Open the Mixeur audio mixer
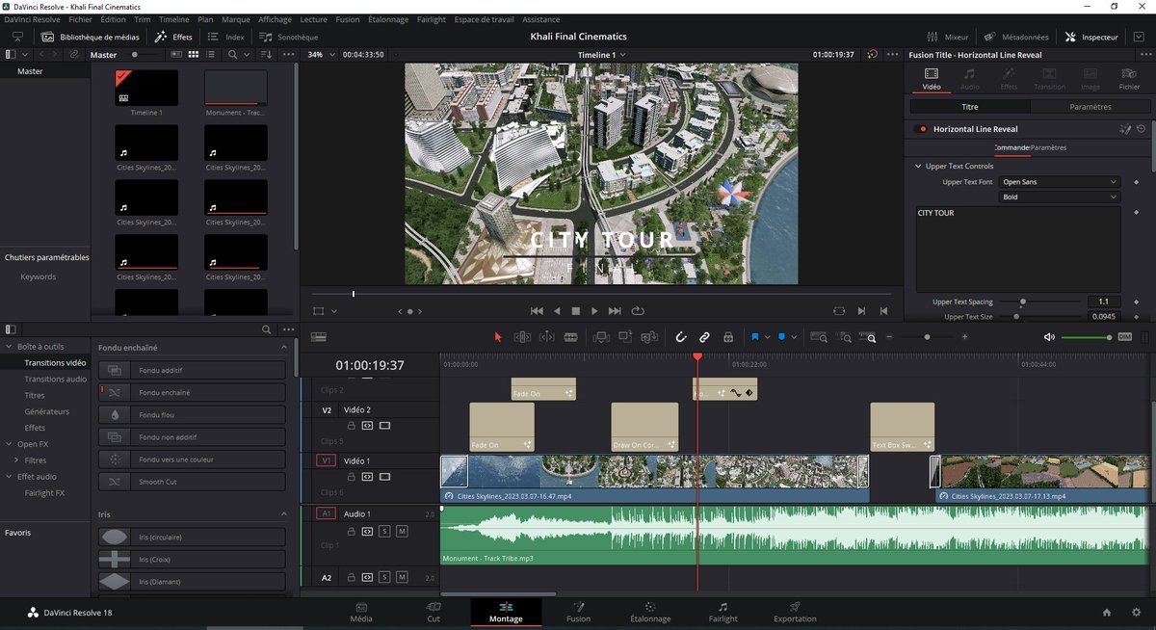The image size is (1156, 630). [948, 37]
